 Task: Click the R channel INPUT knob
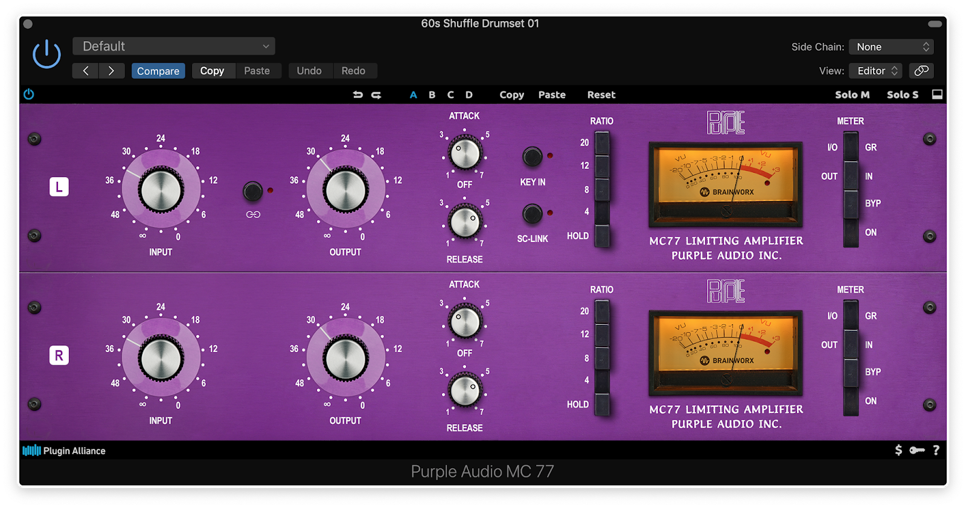tap(161, 358)
